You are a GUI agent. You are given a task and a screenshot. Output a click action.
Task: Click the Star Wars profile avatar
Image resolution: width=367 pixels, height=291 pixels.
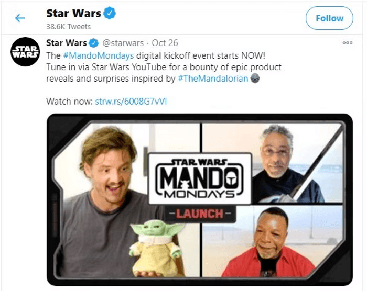coord(25,52)
